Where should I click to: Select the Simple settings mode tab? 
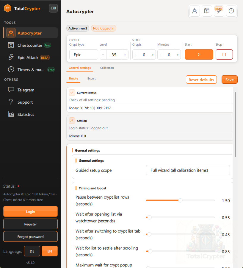(73, 79)
